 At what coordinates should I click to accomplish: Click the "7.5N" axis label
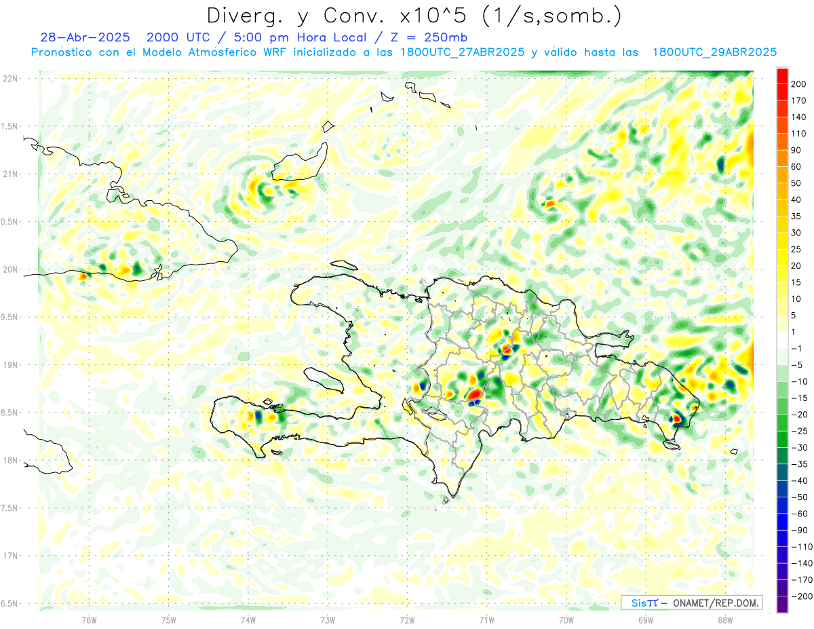click(x=9, y=508)
